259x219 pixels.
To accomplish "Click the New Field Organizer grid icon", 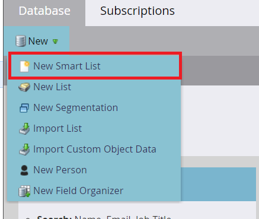I will (24, 191).
